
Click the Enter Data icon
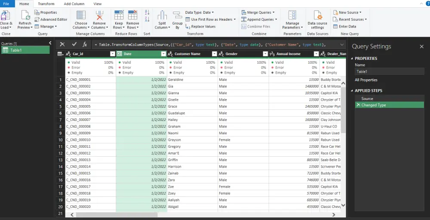(x=335, y=26)
